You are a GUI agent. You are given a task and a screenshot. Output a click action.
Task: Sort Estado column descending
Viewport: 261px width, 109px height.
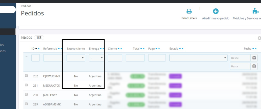(180, 49)
